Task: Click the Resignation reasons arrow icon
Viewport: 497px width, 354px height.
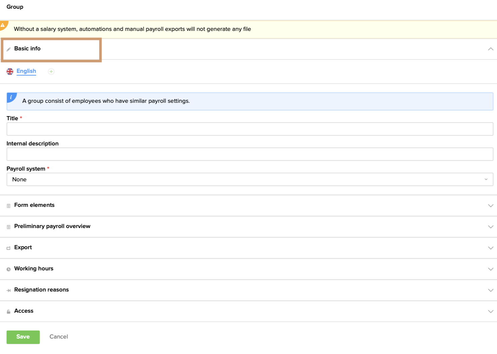Action: tap(9, 291)
